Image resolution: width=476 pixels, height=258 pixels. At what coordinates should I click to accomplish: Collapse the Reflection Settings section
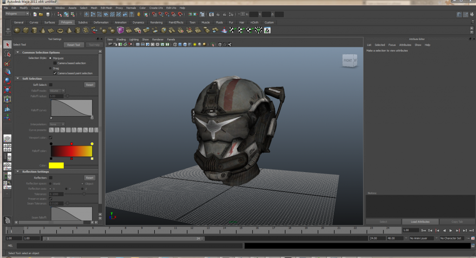(19, 171)
